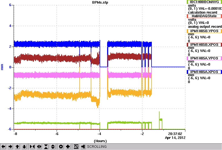The width and height of the screenshot is (222, 150).
Task: Click the horizontal bowtie zoom-in icon
Action: tap(32, 147)
